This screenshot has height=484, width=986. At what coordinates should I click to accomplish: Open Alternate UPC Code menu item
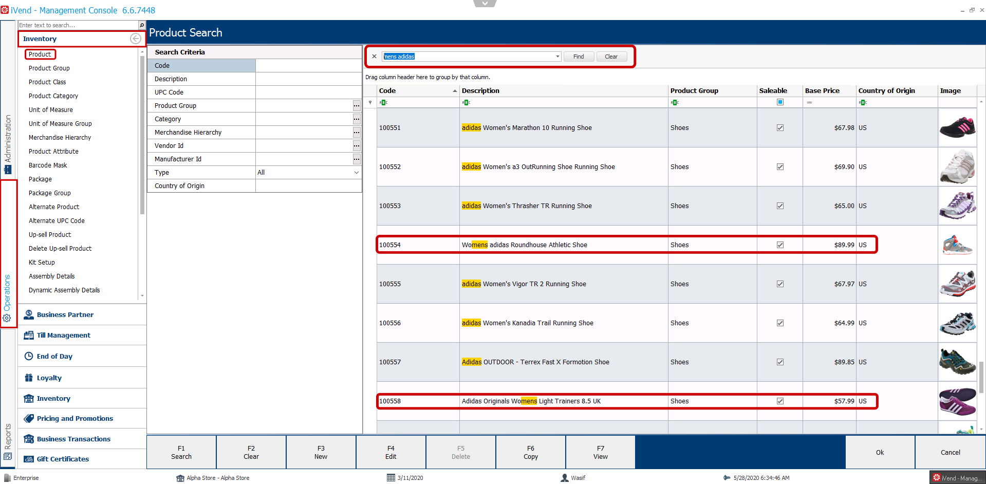57,220
